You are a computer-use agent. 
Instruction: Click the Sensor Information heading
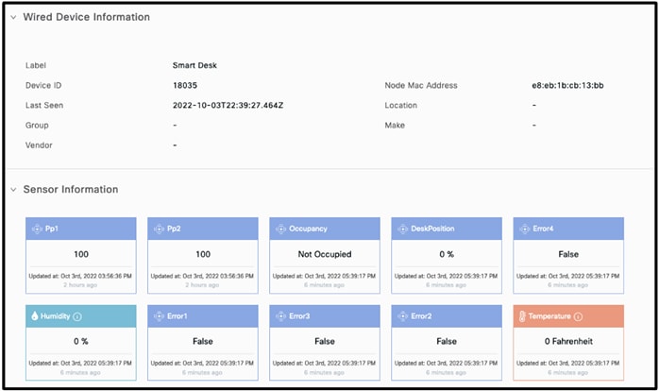(x=71, y=190)
